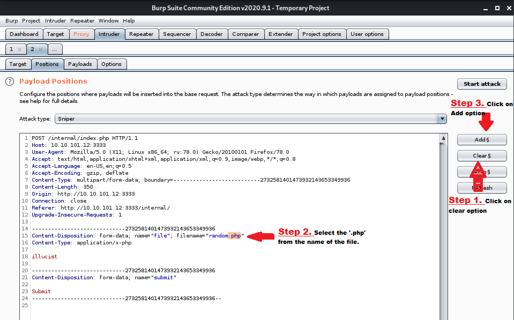514x320 pixels.
Task: Switch to the Proxy tab
Action: tap(81, 34)
